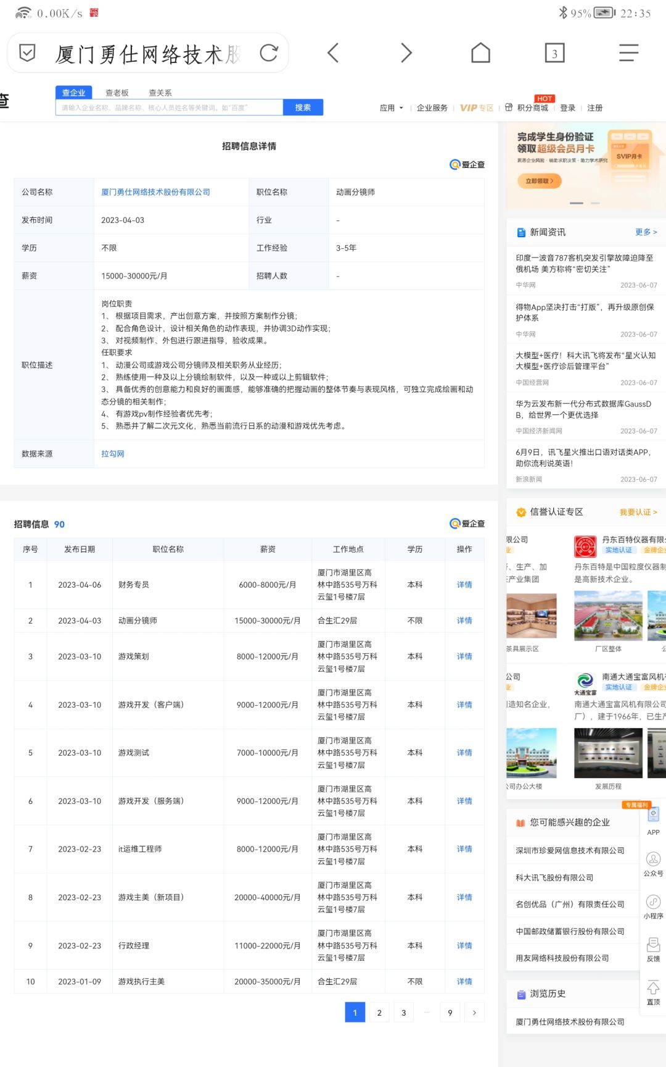Image resolution: width=666 pixels, height=1067 pixels.
Task: Open 科大讯飞股份有限公司 company suggestion
Action: (x=554, y=877)
